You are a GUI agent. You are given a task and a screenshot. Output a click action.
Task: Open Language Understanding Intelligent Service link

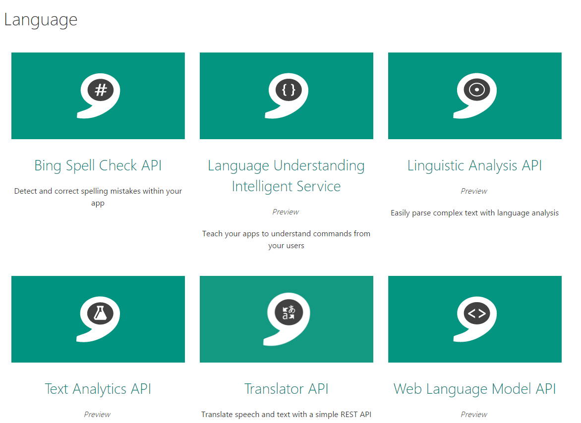(x=286, y=176)
